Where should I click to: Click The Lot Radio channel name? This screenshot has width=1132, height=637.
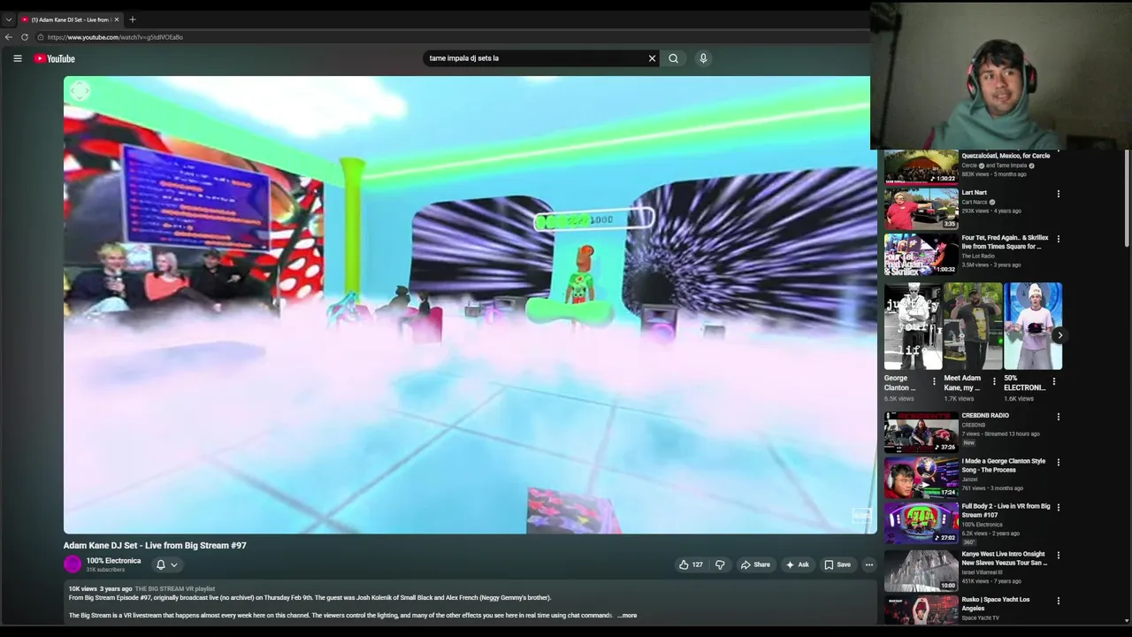[x=978, y=256]
